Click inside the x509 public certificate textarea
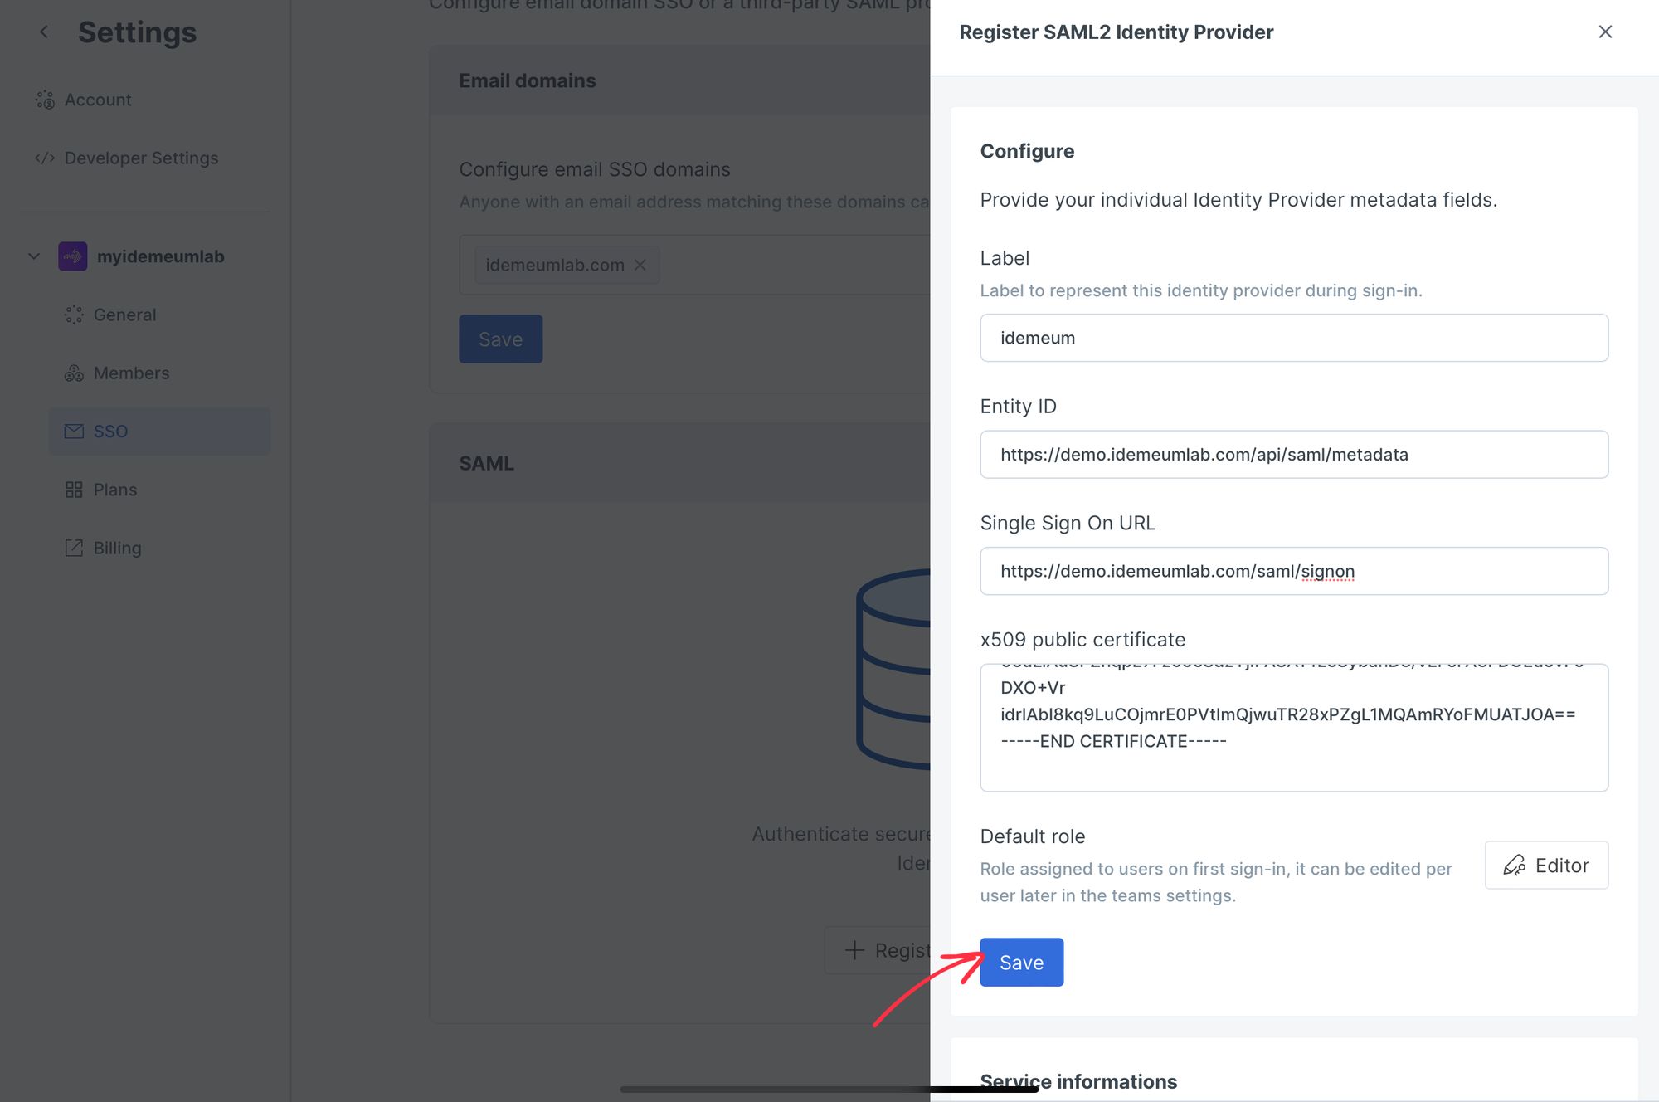 pyautogui.click(x=1294, y=728)
